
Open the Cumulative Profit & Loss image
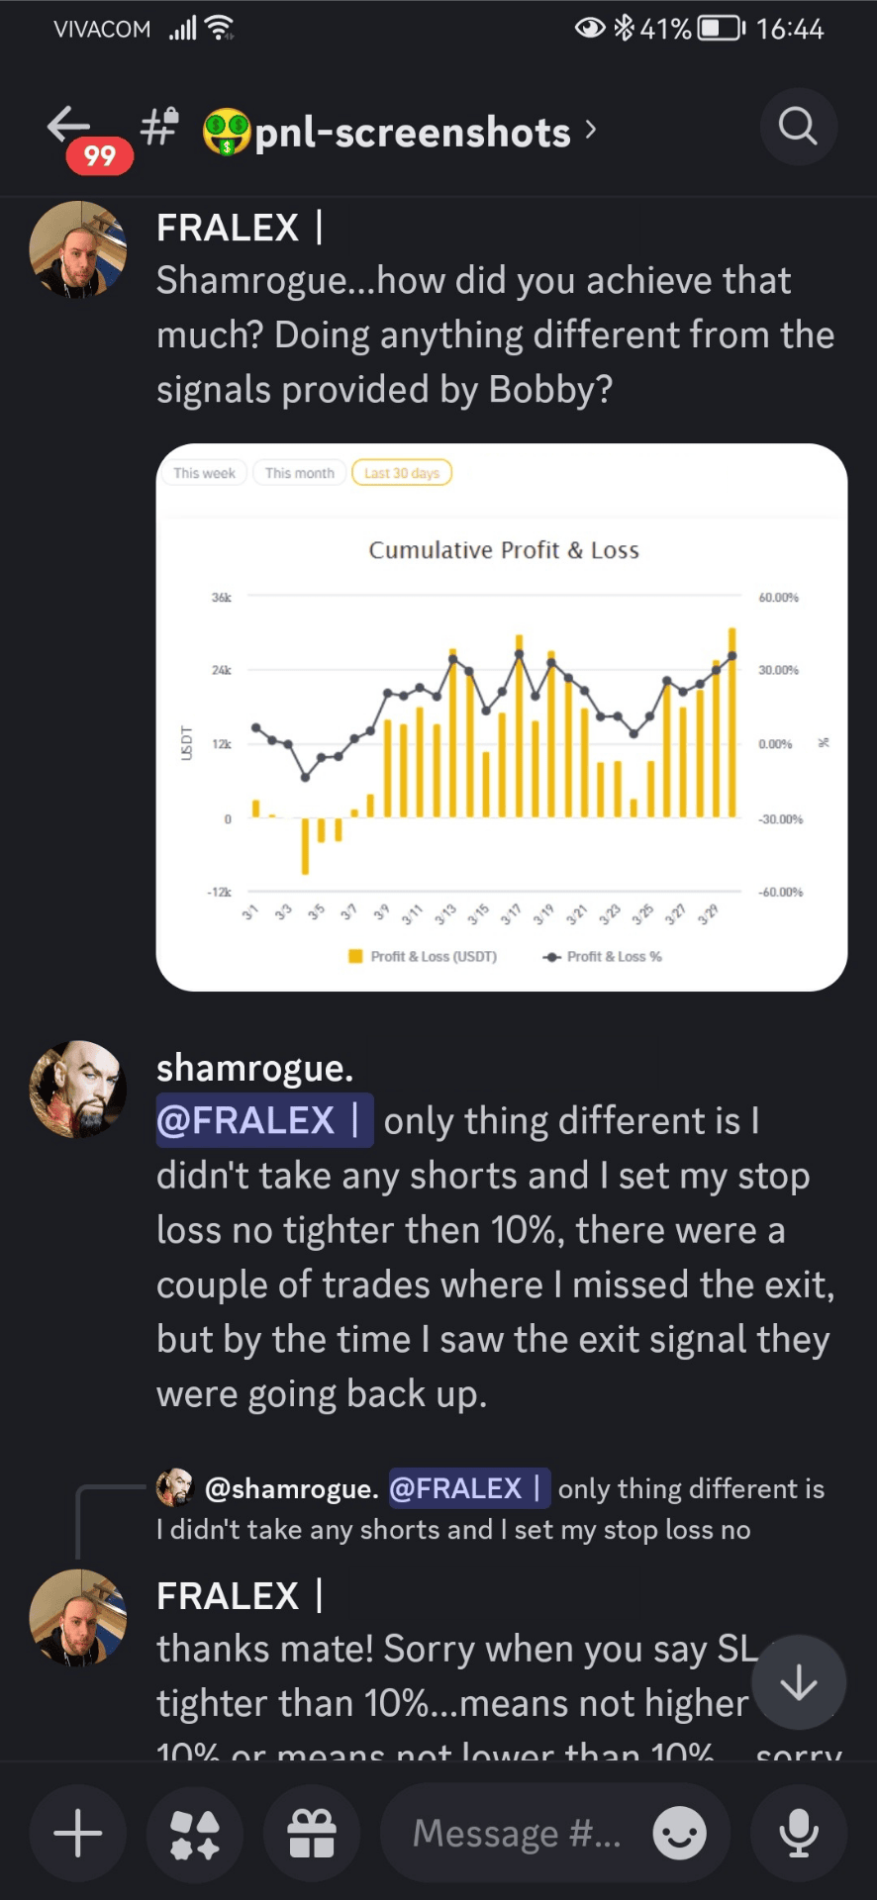pyautogui.click(x=502, y=717)
